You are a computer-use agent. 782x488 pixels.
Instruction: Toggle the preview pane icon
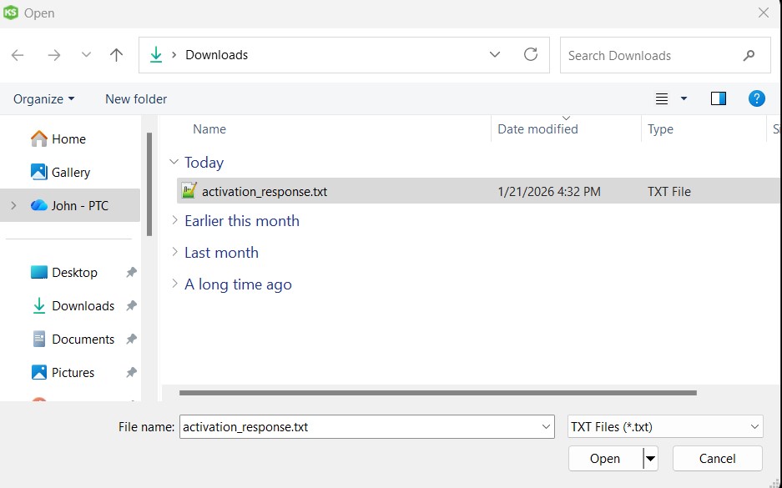coord(718,98)
